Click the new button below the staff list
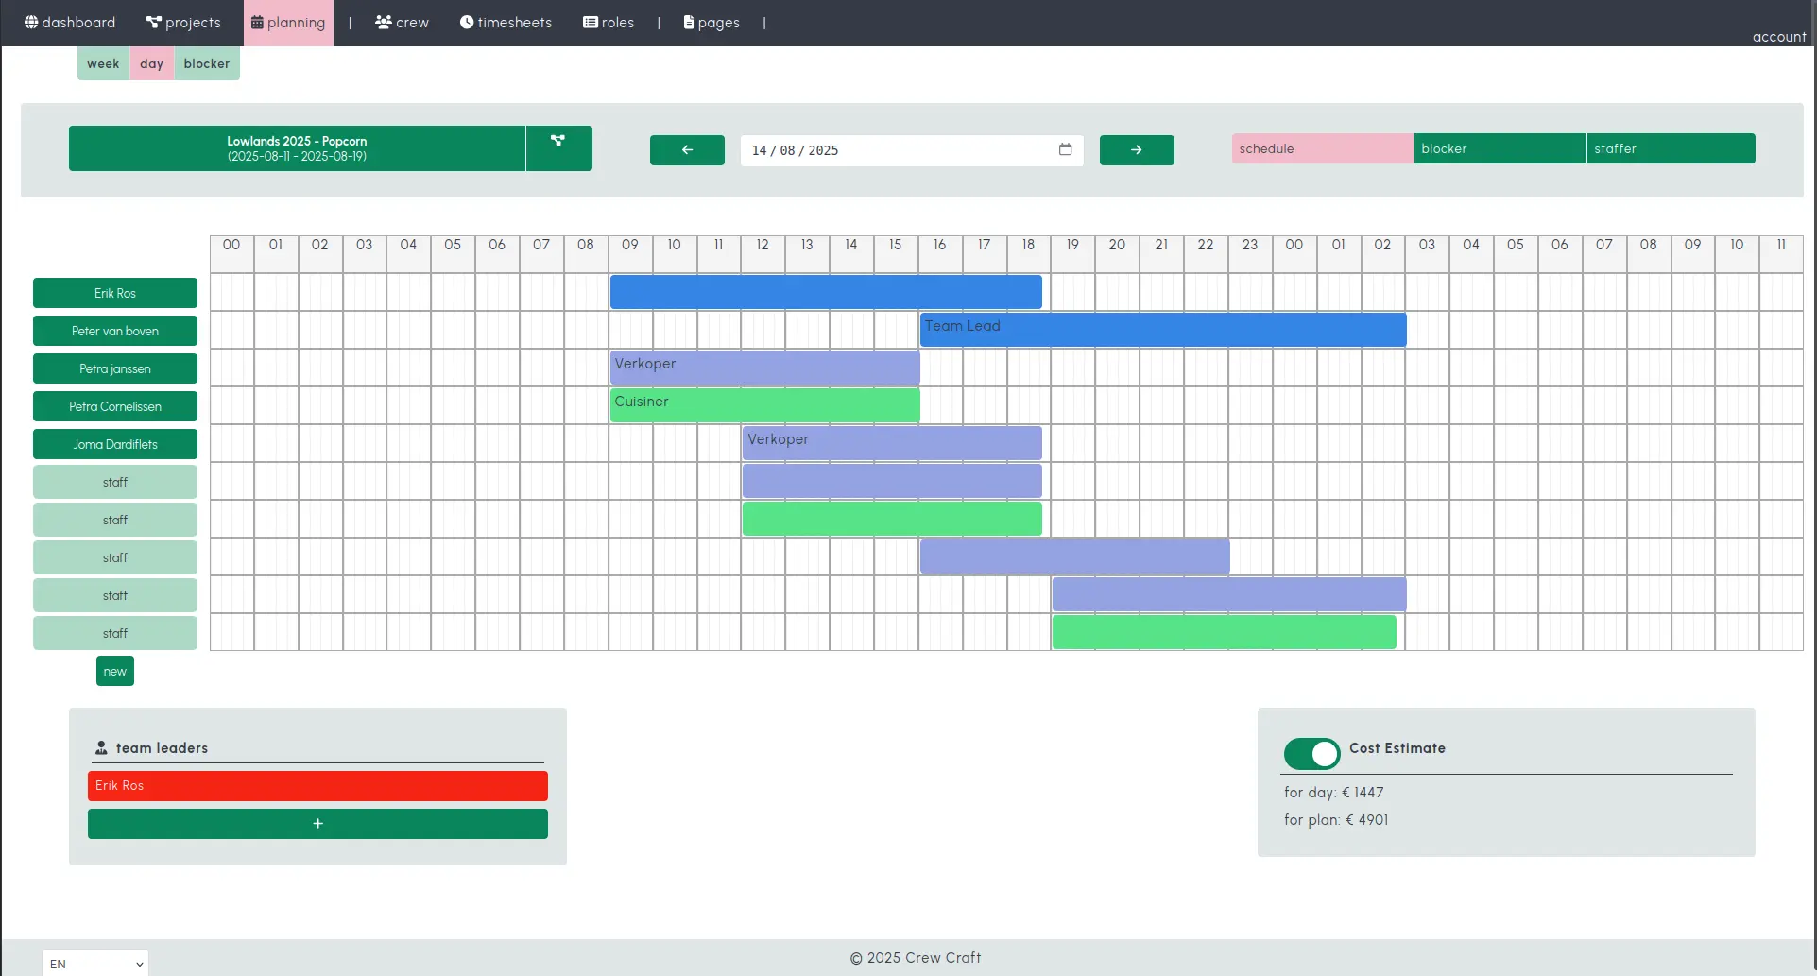Viewport: 1817px width, 976px height. tap(114, 671)
